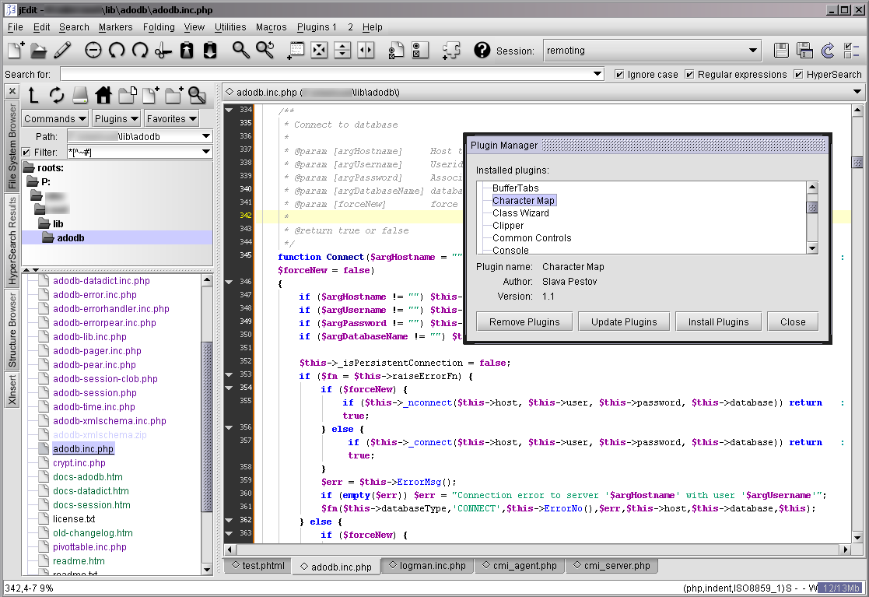The image size is (869, 597).
Task: Open the Macros menu
Action: click(271, 26)
